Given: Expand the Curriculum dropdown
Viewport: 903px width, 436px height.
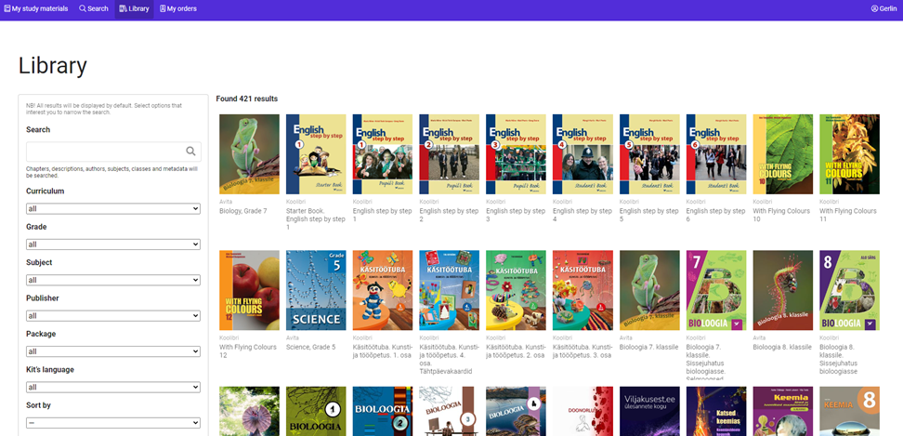Looking at the screenshot, I should click(x=113, y=209).
